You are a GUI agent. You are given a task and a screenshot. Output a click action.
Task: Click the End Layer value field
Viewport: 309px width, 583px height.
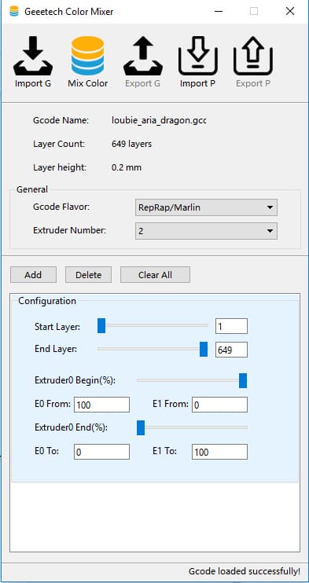tap(231, 350)
